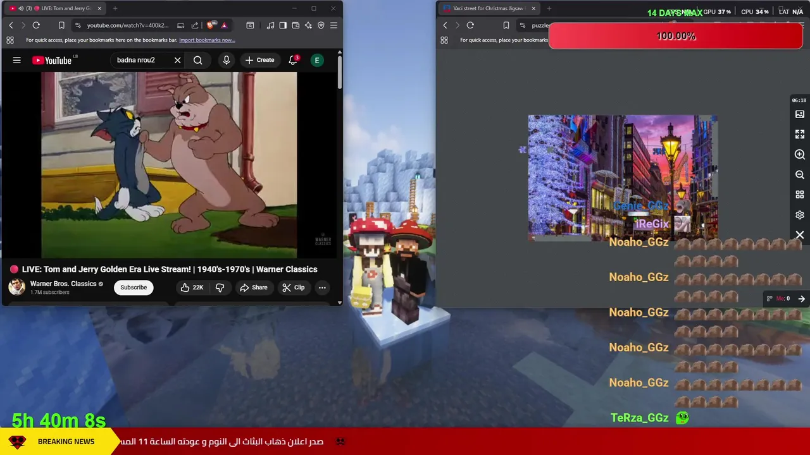
Task: Click the next arrow beside Mc: 0
Action: 802,298
